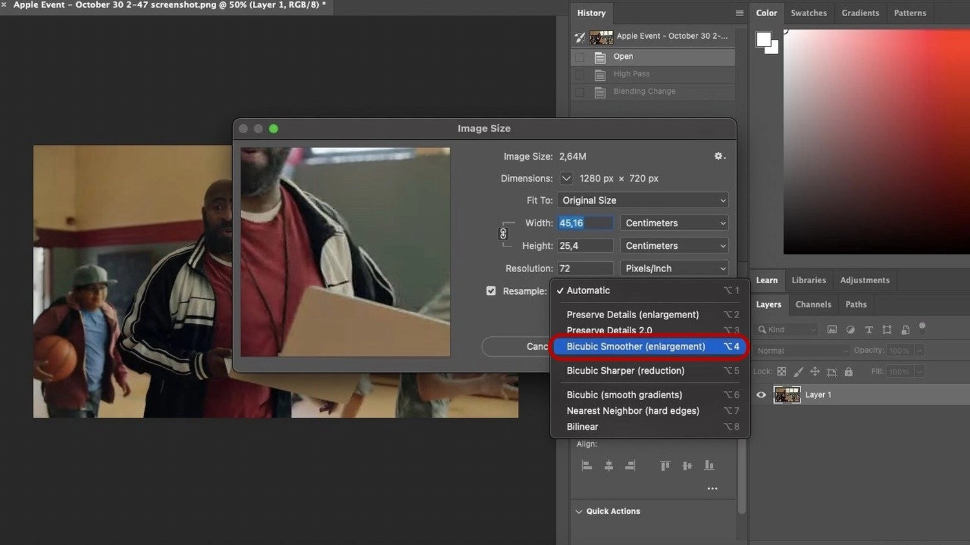Lock all padlock icon
970x545 pixels.
[848, 372]
